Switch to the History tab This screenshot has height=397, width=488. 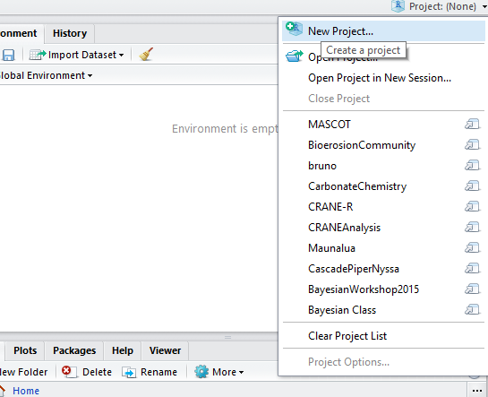click(70, 33)
